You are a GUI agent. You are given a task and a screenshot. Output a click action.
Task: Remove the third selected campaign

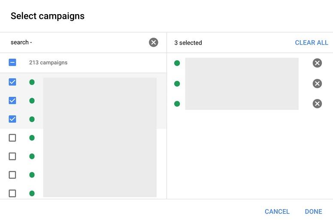[317, 104]
